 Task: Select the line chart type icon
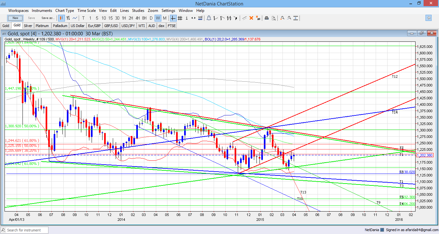pyautogui.click(x=75, y=18)
